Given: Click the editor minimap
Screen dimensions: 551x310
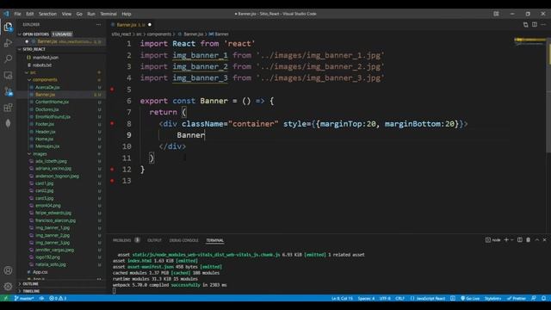Looking at the screenshot, I should pyautogui.click(x=530, y=42).
